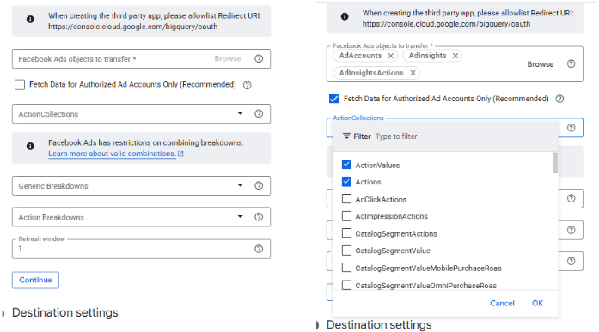Check AdClickActions option
This screenshot has height=332, width=599.
pos(346,198)
